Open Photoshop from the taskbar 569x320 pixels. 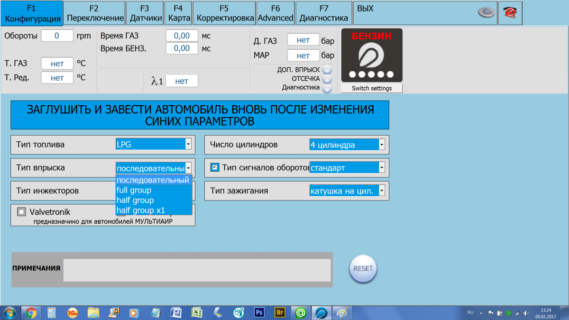click(x=259, y=312)
